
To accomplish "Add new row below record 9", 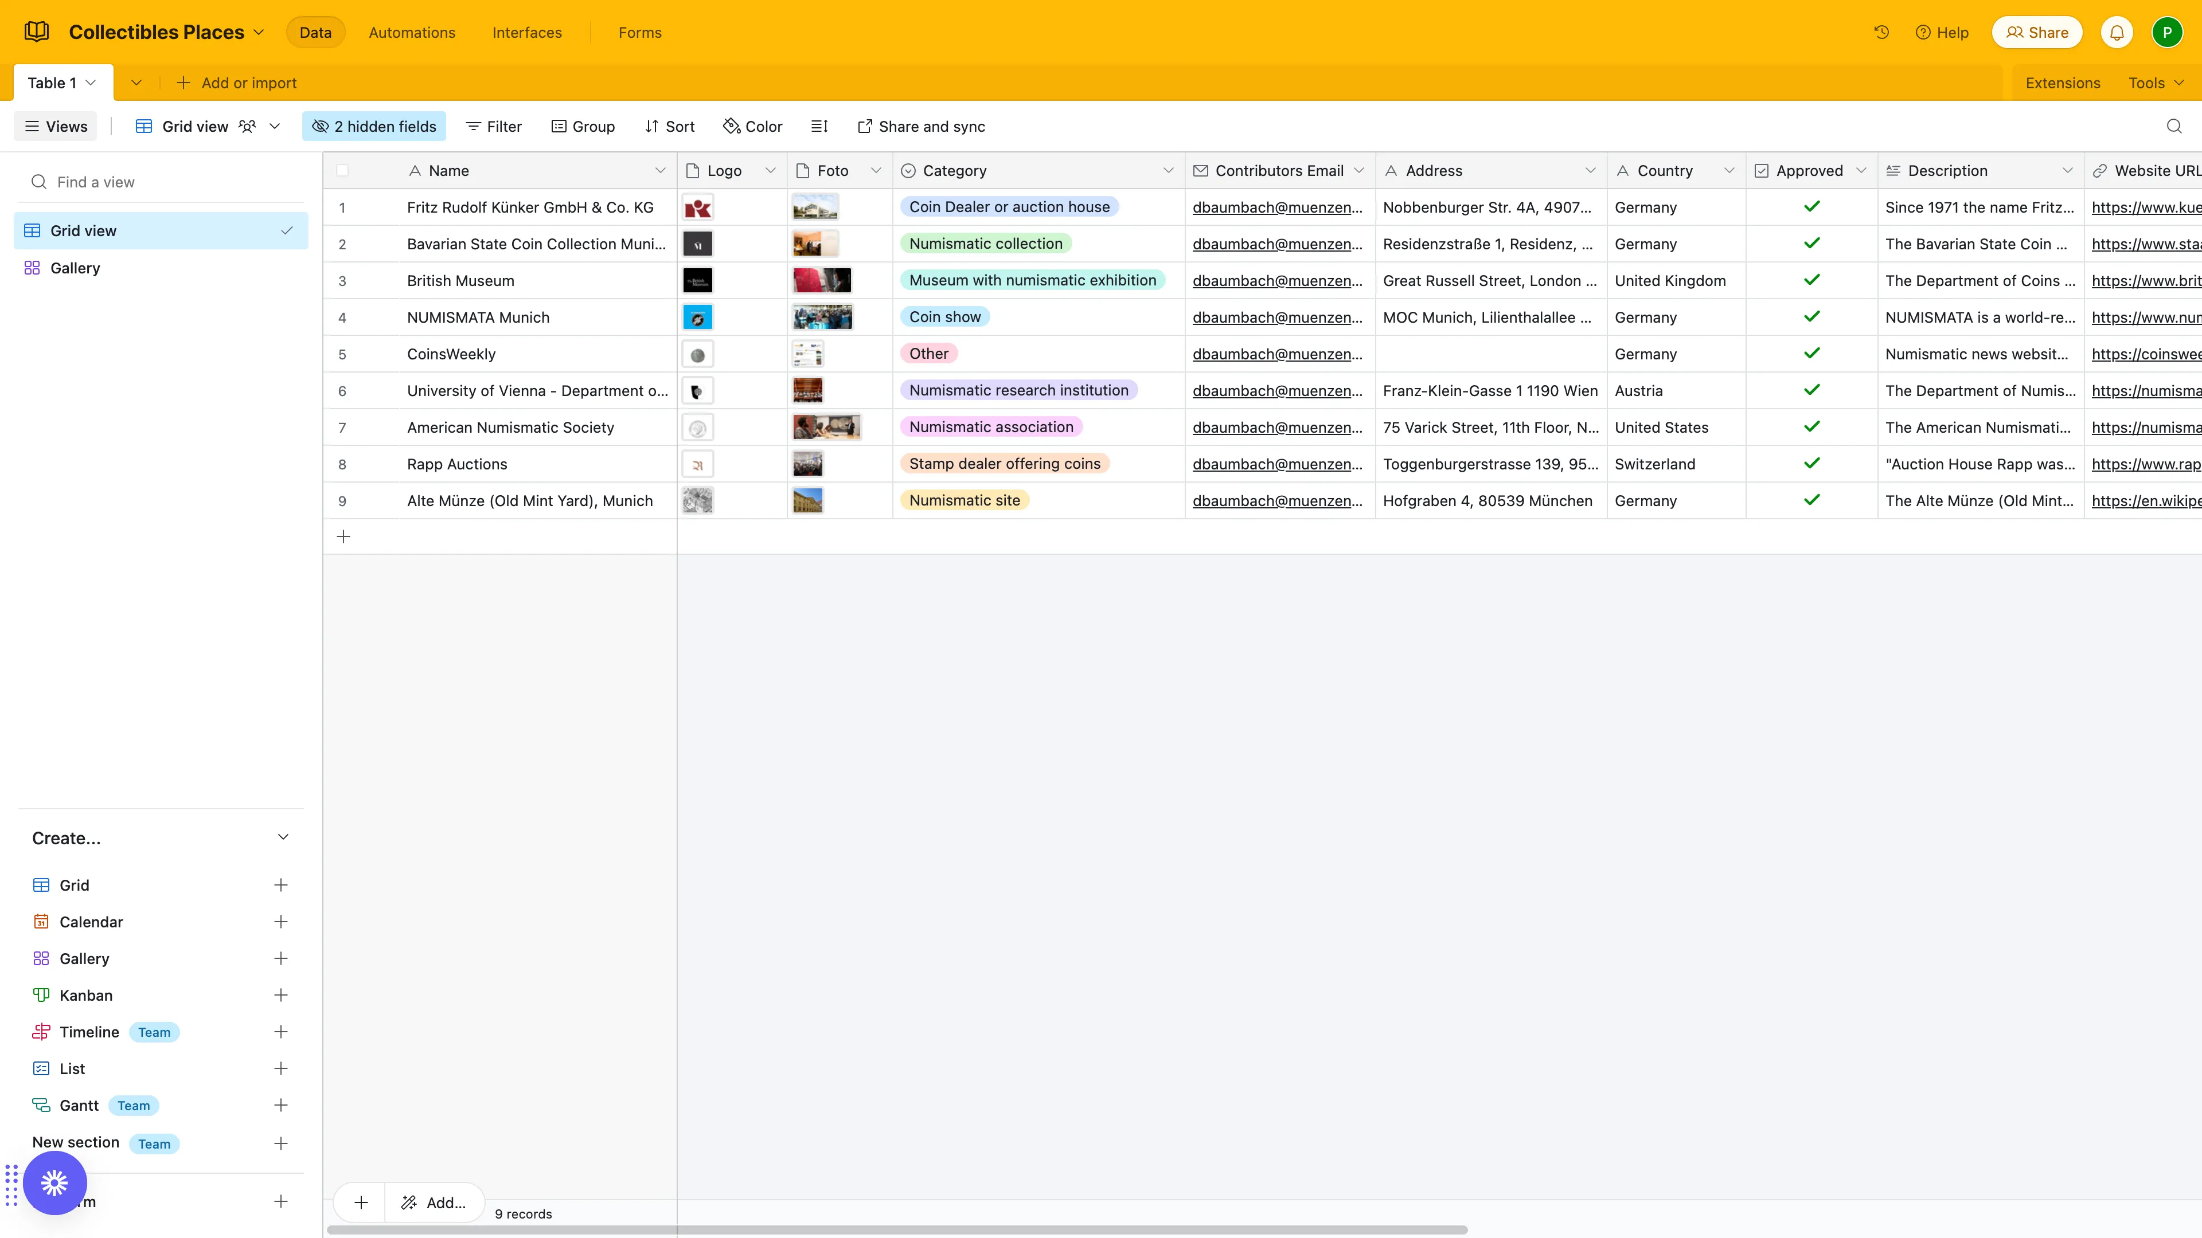I will pyautogui.click(x=343, y=536).
